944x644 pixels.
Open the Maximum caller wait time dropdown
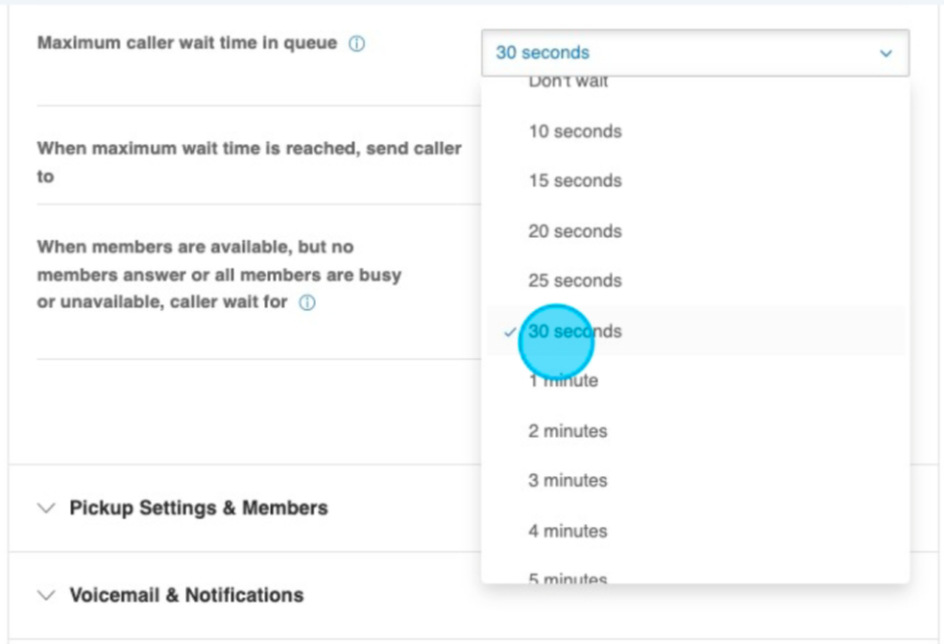coord(694,54)
